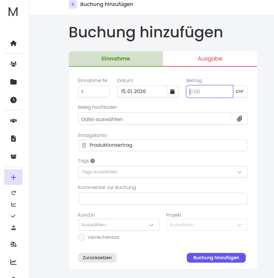Open the Kund:in Auswählen dropdown
The image size is (274, 278).
119,225
